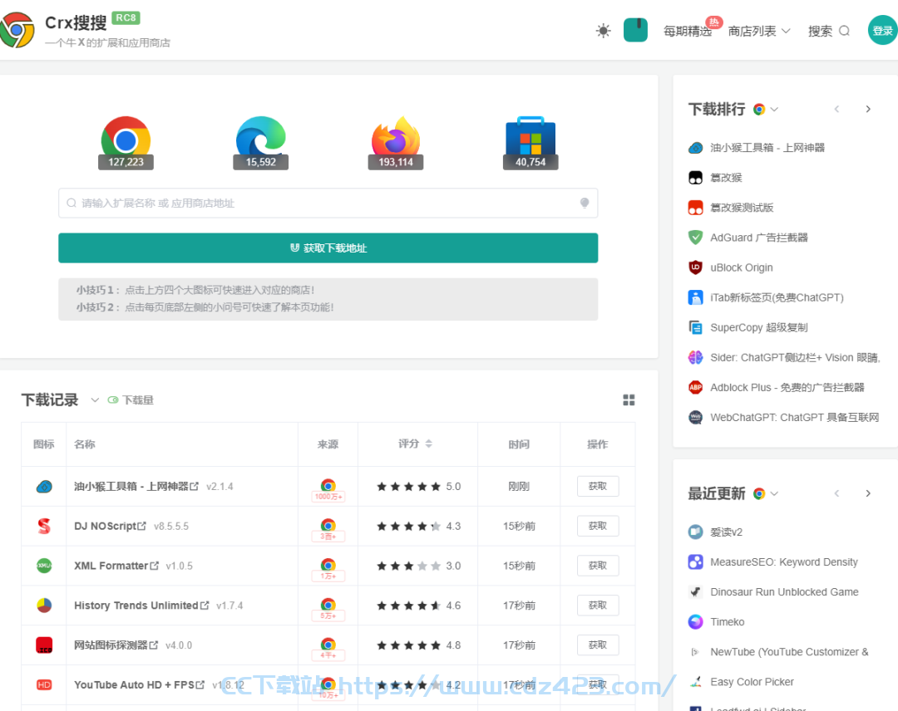Viewport: 898px width, 711px height.
Task: Click the version v2.1.4 text
Action: click(220, 487)
